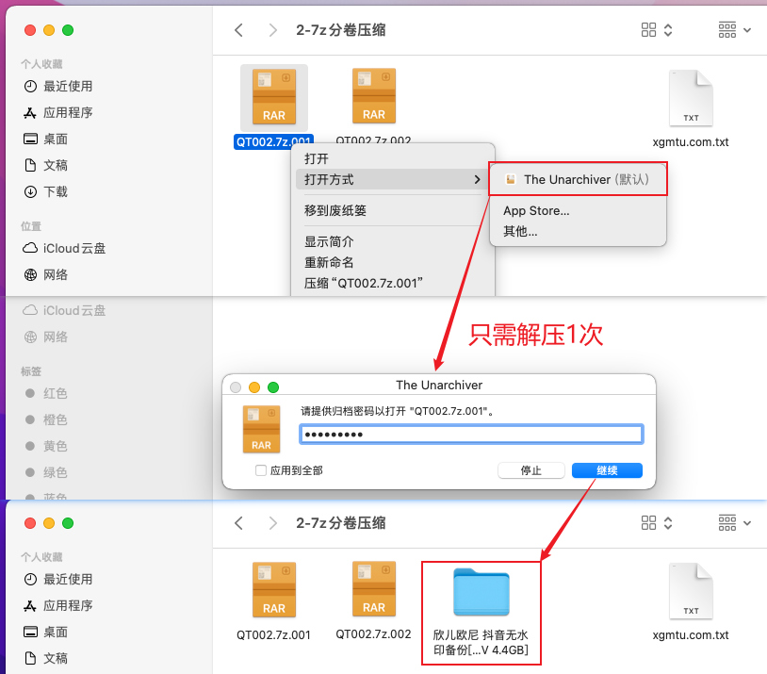The width and height of the screenshot is (767, 674).
Task: Go forward in the lower Finder window
Action: [273, 523]
